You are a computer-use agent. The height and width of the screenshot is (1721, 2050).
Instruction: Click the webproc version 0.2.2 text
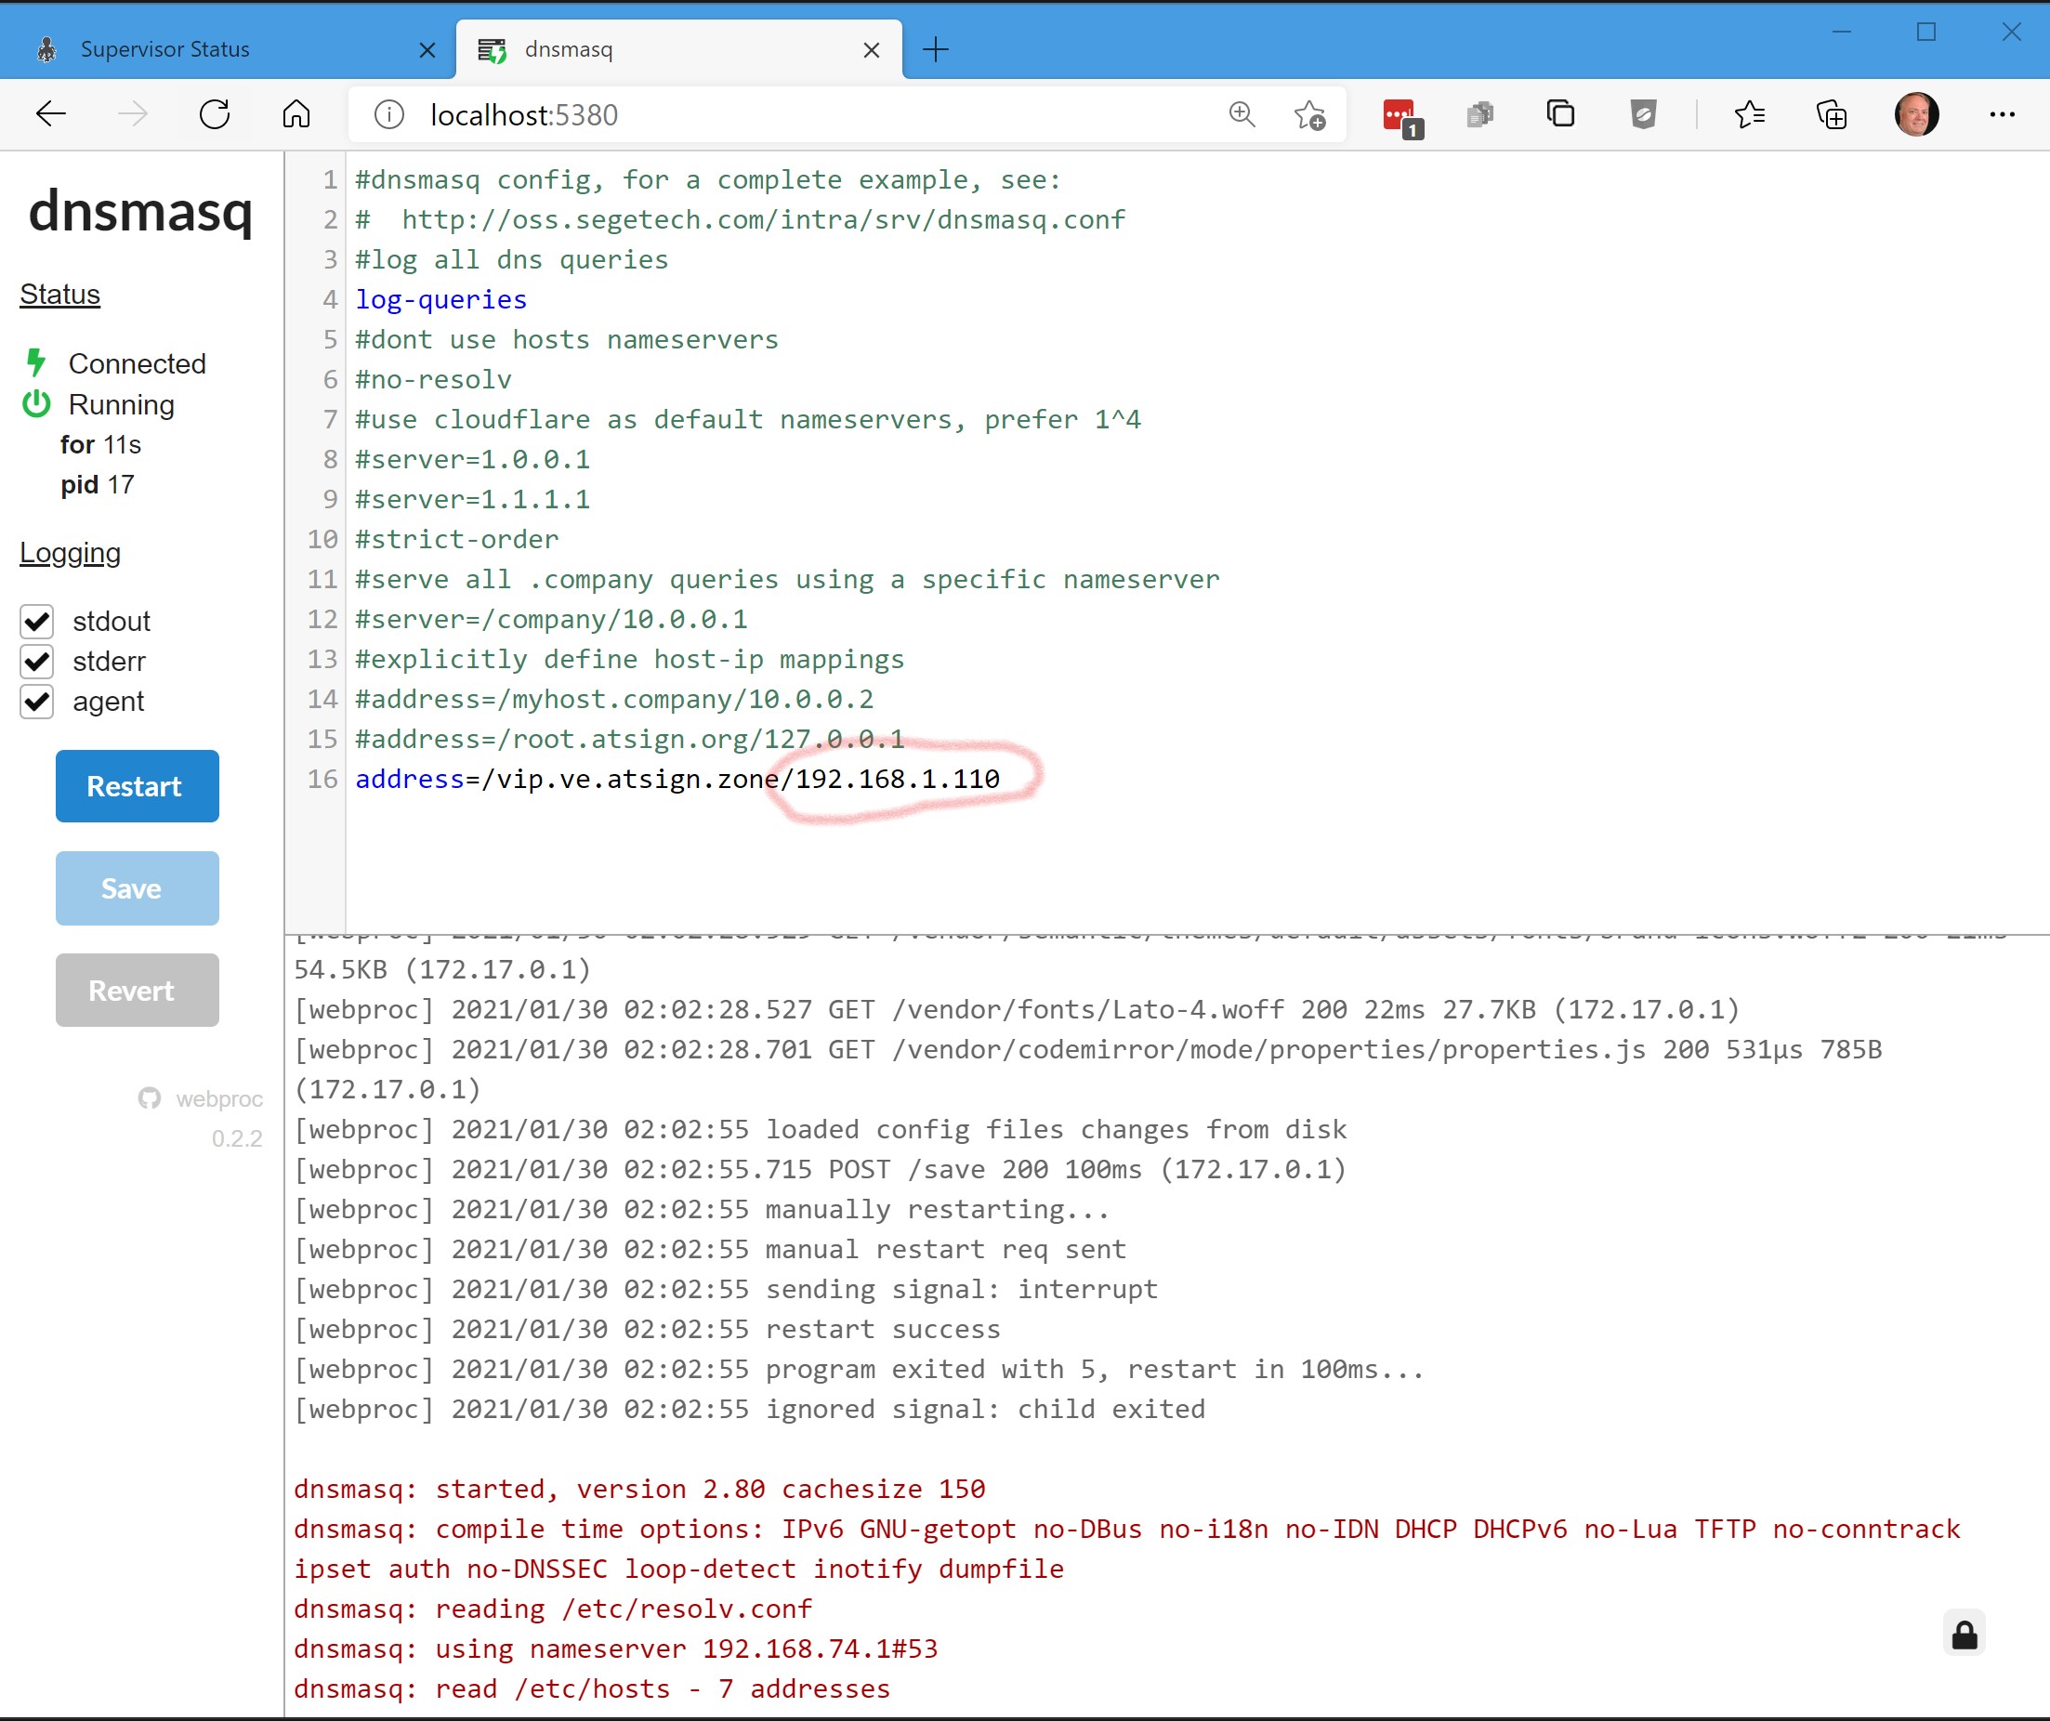pyautogui.click(x=237, y=1138)
